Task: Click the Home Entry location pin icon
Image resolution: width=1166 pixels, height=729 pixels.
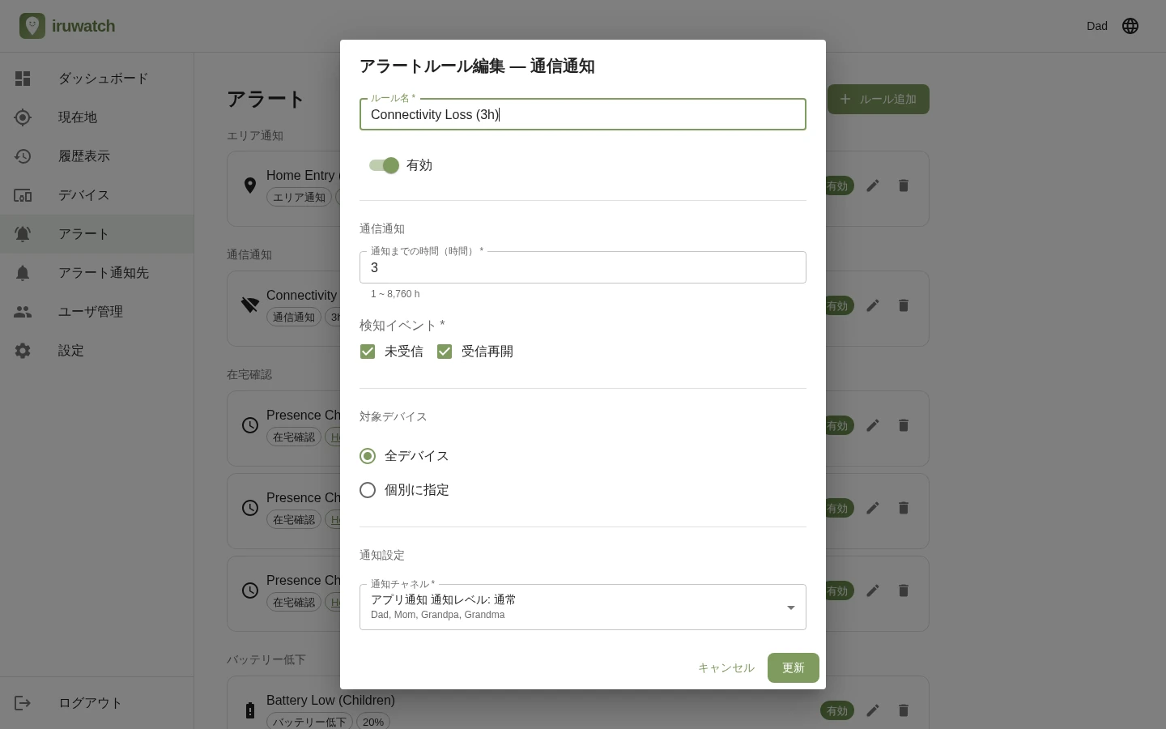Action: (x=250, y=185)
